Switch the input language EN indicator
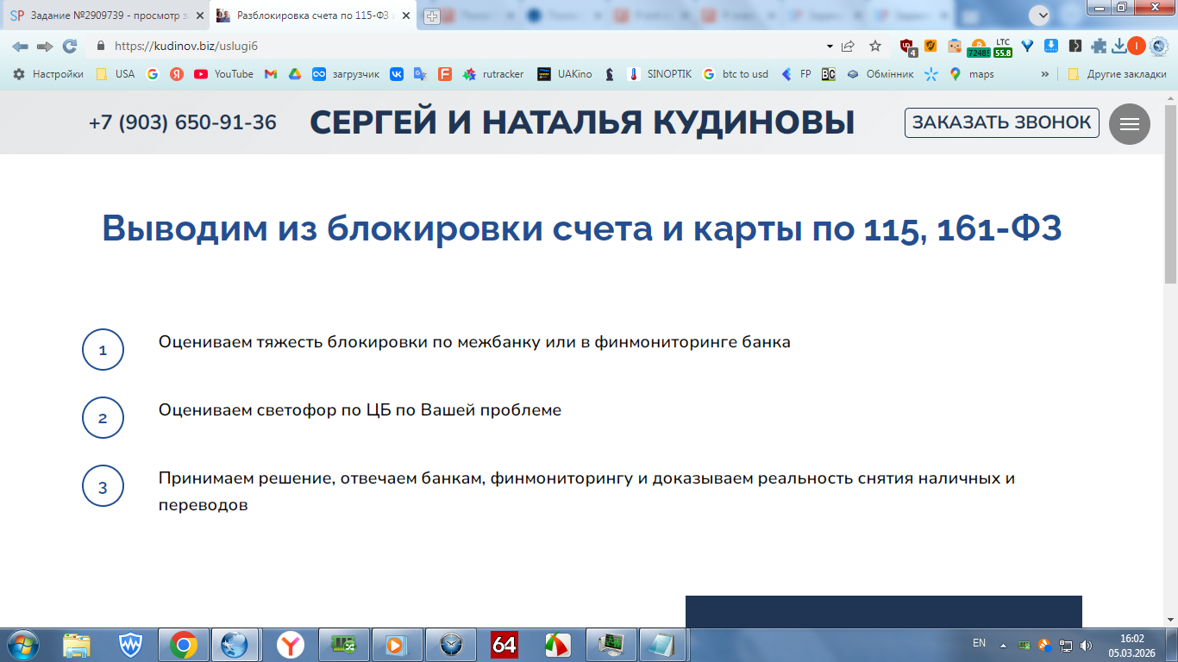 point(979,643)
